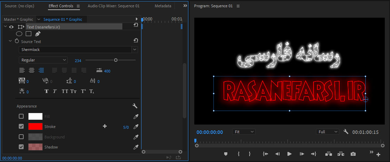Step back one frame
Image resolution: width=390 pixels, height=162 pixels.
(x=277, y=154)
